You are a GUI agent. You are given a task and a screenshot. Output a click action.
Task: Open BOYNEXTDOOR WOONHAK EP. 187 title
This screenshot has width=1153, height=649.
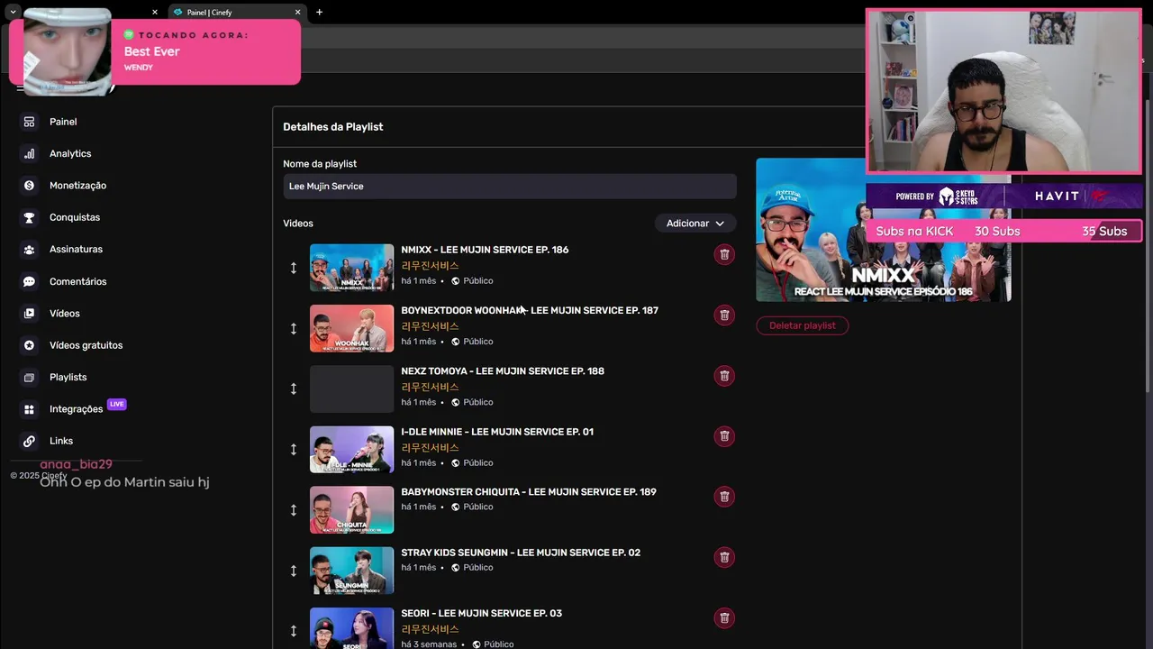tap(530, 310)
